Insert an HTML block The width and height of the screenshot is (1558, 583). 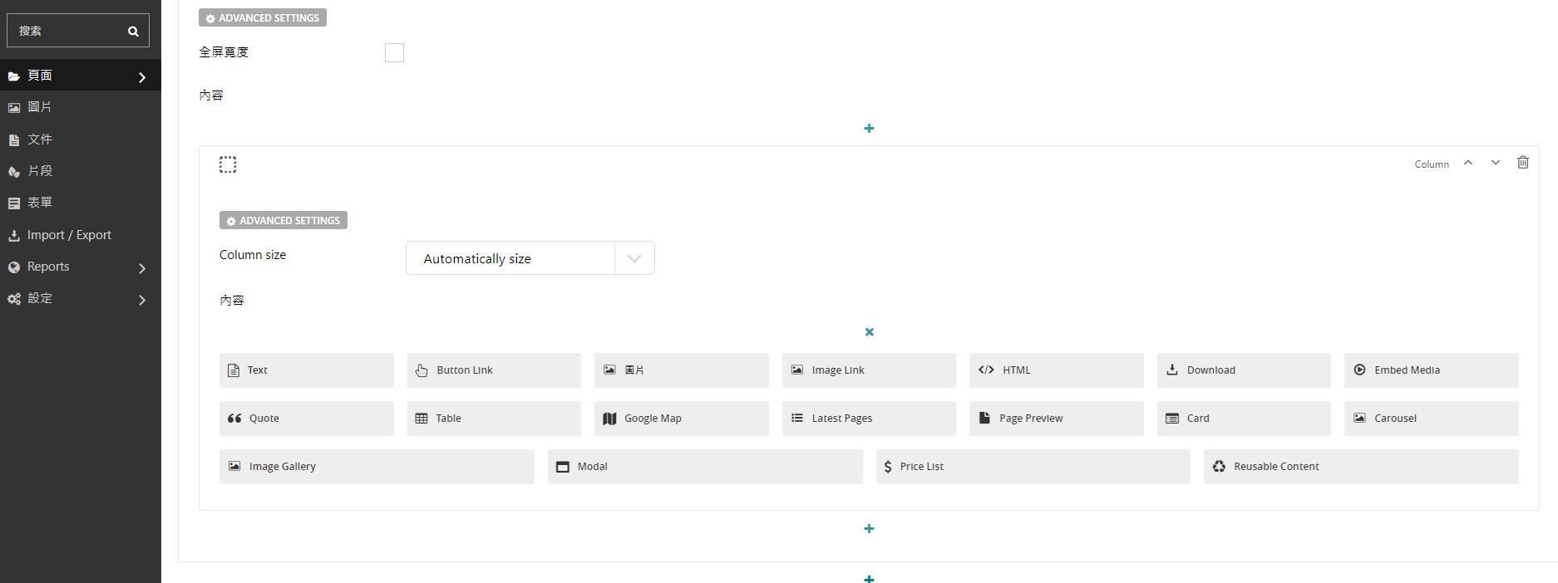(1057, 370)
